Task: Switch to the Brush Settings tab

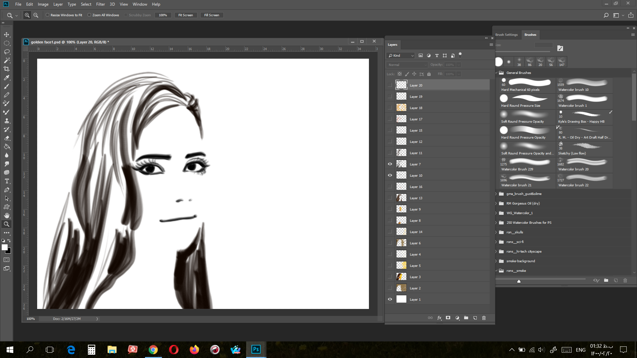Action: click(507, 35)
